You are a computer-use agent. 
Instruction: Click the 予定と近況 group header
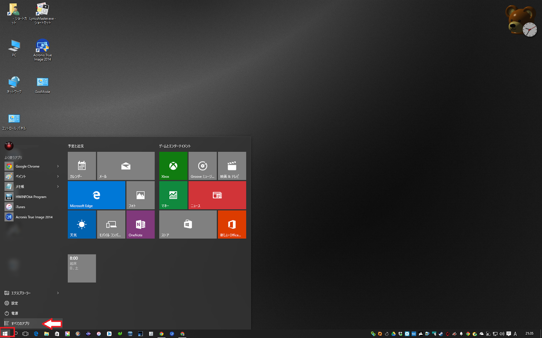click(76, 146)
